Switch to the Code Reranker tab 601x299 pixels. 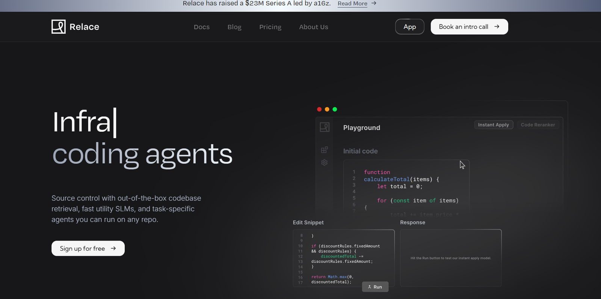[538, 125]
